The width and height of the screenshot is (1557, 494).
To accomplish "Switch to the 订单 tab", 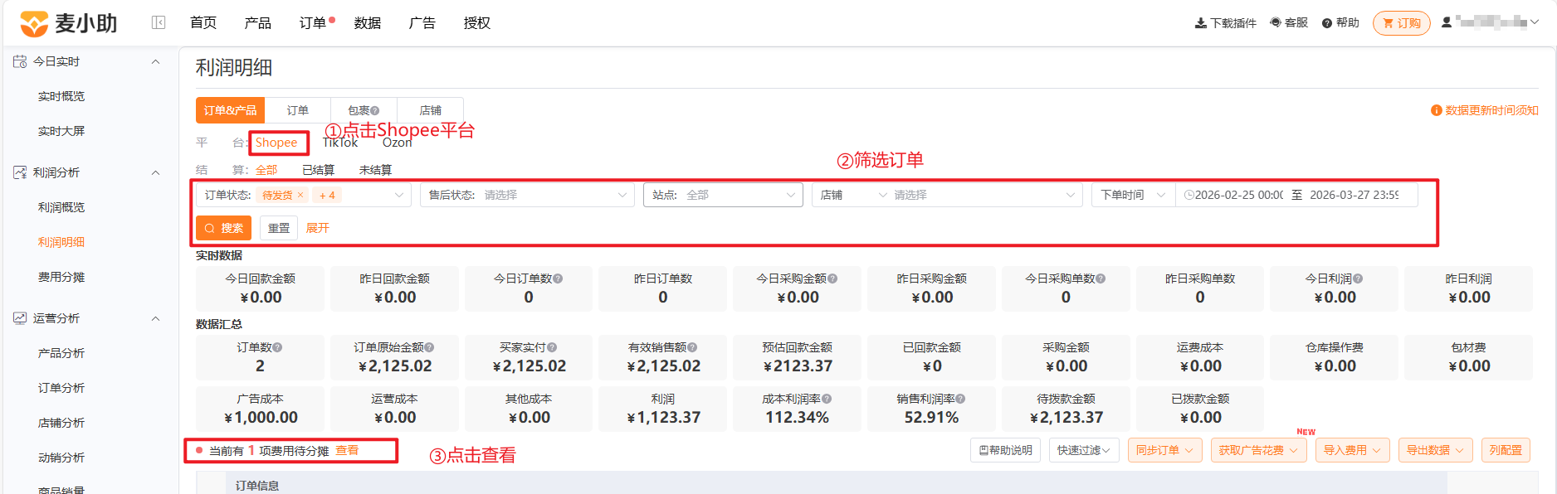I will 298,110.
